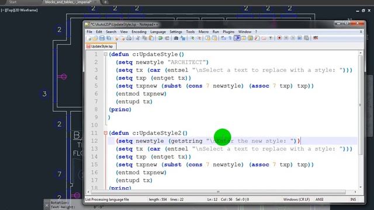Select AutoCAD blocks_and_tables_-_imperial drawing tab
Image resolution: width=374 pixels, height=210 pixels.
tap(69, 2)
